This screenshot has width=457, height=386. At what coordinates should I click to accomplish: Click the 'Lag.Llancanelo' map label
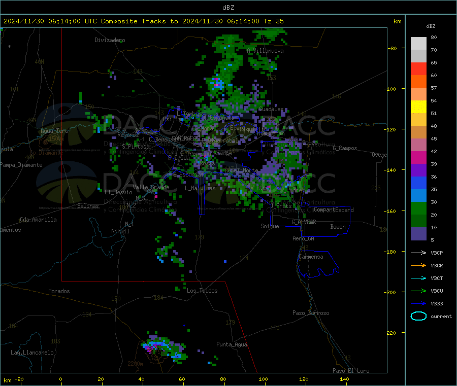point(32,353)
